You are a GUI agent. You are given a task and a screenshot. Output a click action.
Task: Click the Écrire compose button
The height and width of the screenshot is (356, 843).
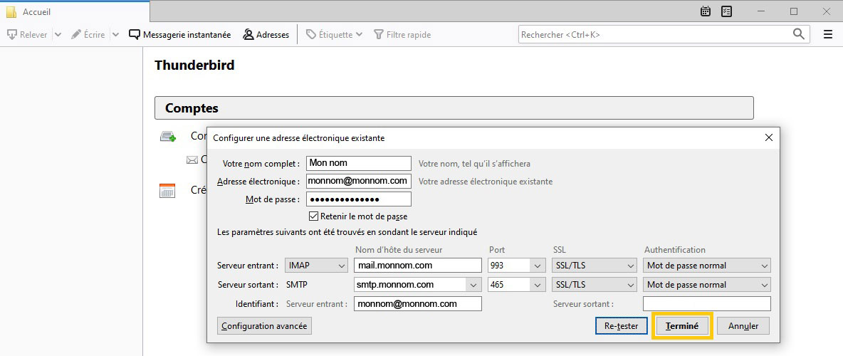[88, 34]
